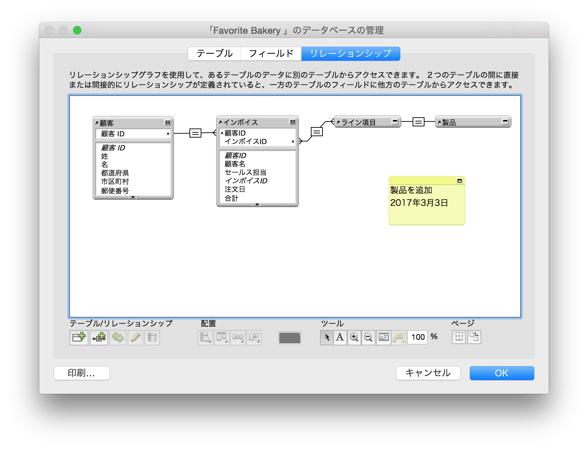Toggle show page breaks icon
This screenshot has width=588, height=450.
[459, 337]
